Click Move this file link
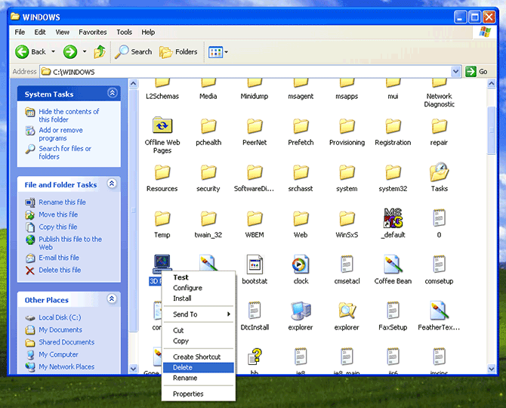 58,215
